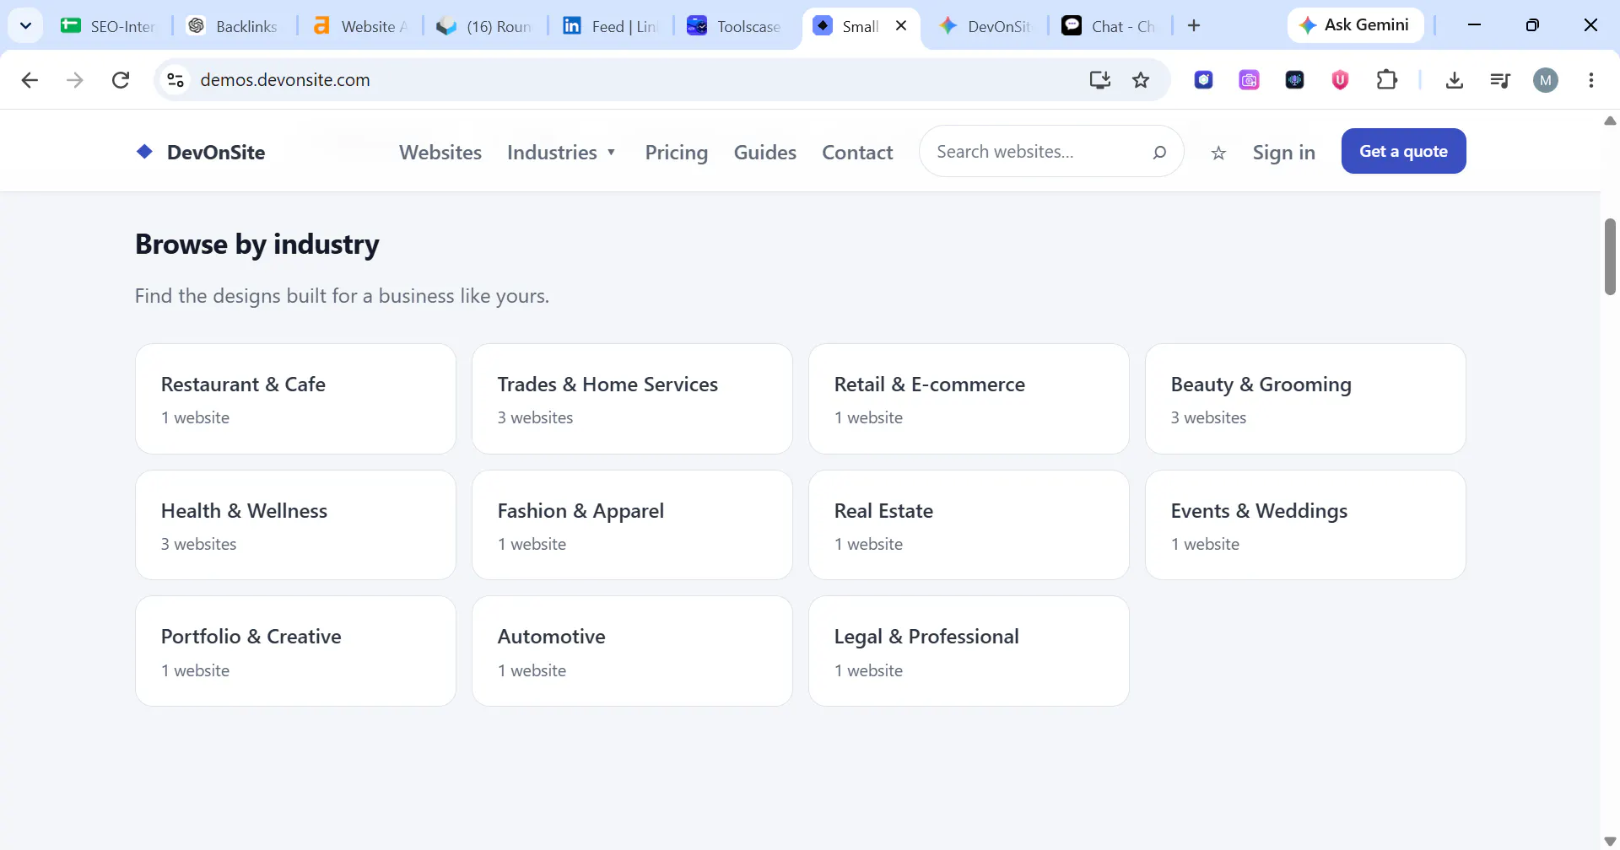Open the Extensions puzzle piece menu

pos(1386,80)
